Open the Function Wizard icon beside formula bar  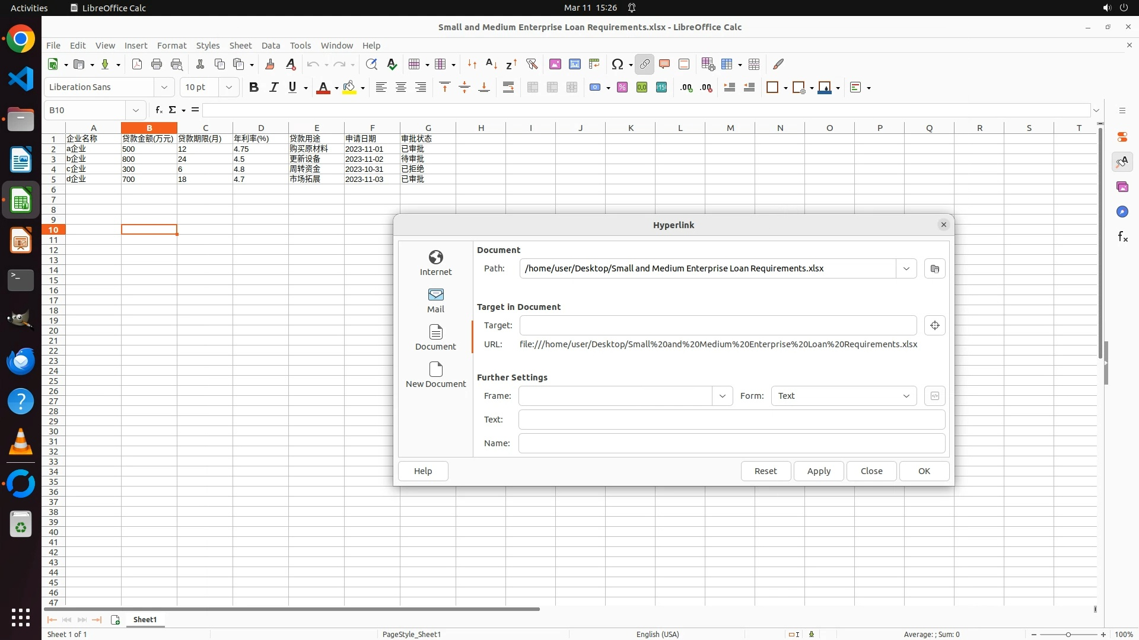158,110
